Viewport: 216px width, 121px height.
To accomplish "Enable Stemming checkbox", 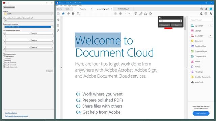I will pyautogui.click(x=4, y=61).
